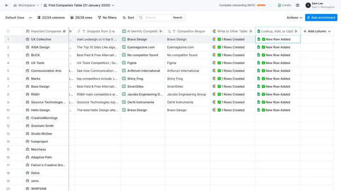Click company icon beside AIGA Design
This screenshot has width=341, height=191.
pyautogui.click(x=27, y=47)
